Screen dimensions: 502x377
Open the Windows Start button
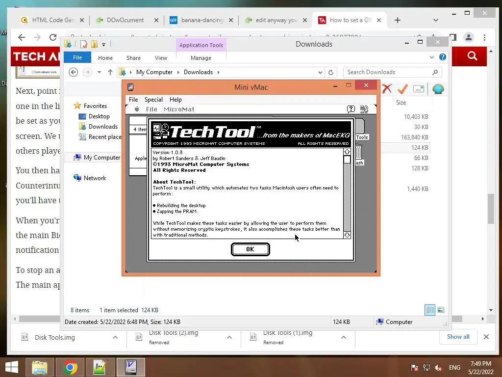(12, 367)
